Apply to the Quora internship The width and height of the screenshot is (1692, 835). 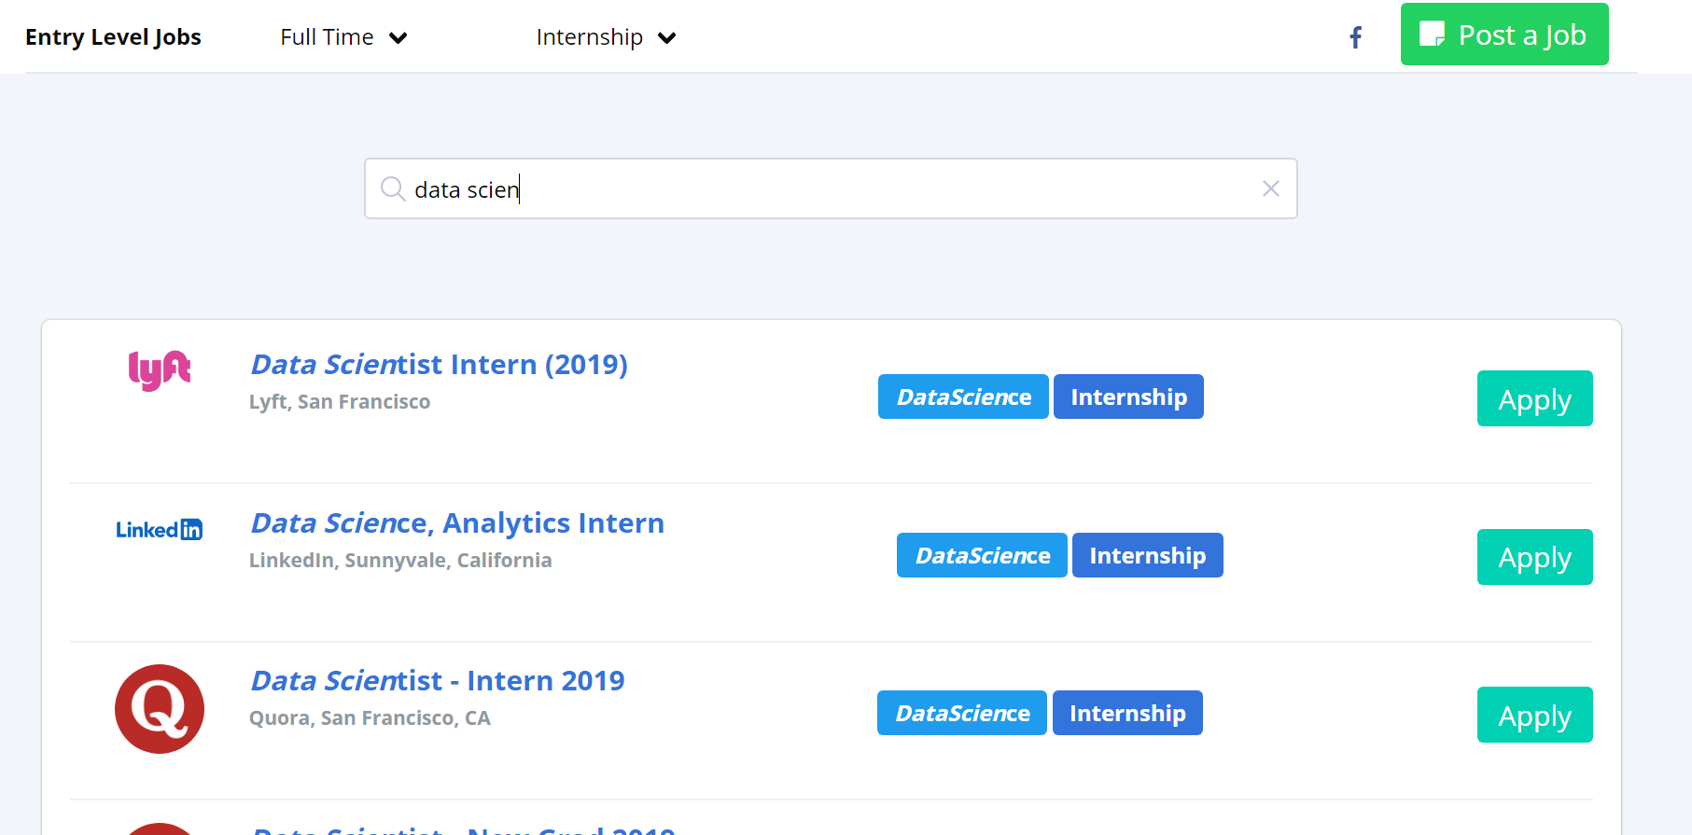[1534, 716]
